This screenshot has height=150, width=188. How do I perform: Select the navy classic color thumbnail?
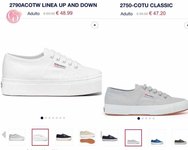pos(110,138)
